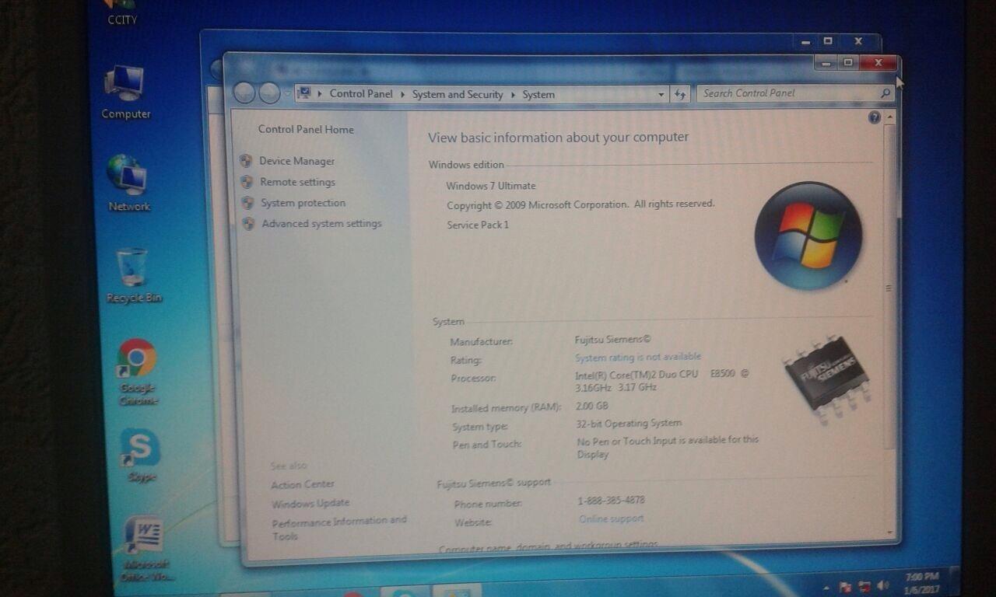The width and height of the screenshot is (996, 597).
Task: Show hidden tray icons arrow
Action: 826,588
